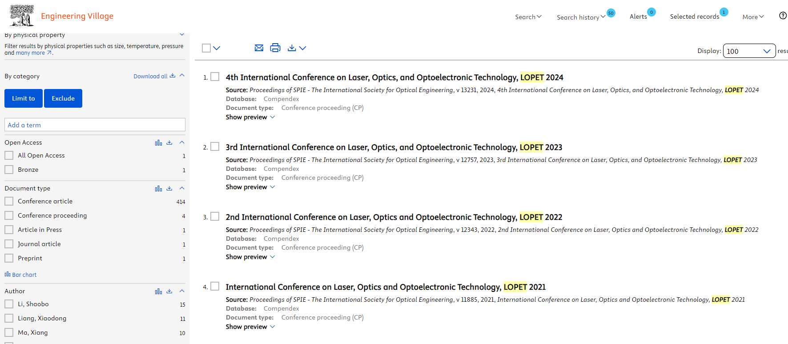
Task: Show Document type bar chart icon
Action: coord(158,188)
